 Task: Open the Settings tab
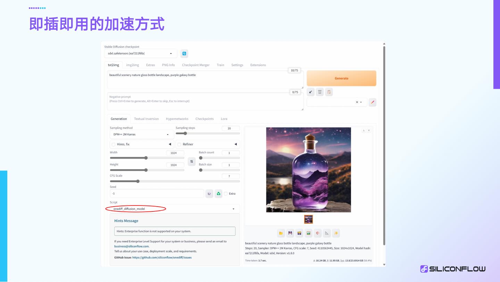tap(237, 65)
